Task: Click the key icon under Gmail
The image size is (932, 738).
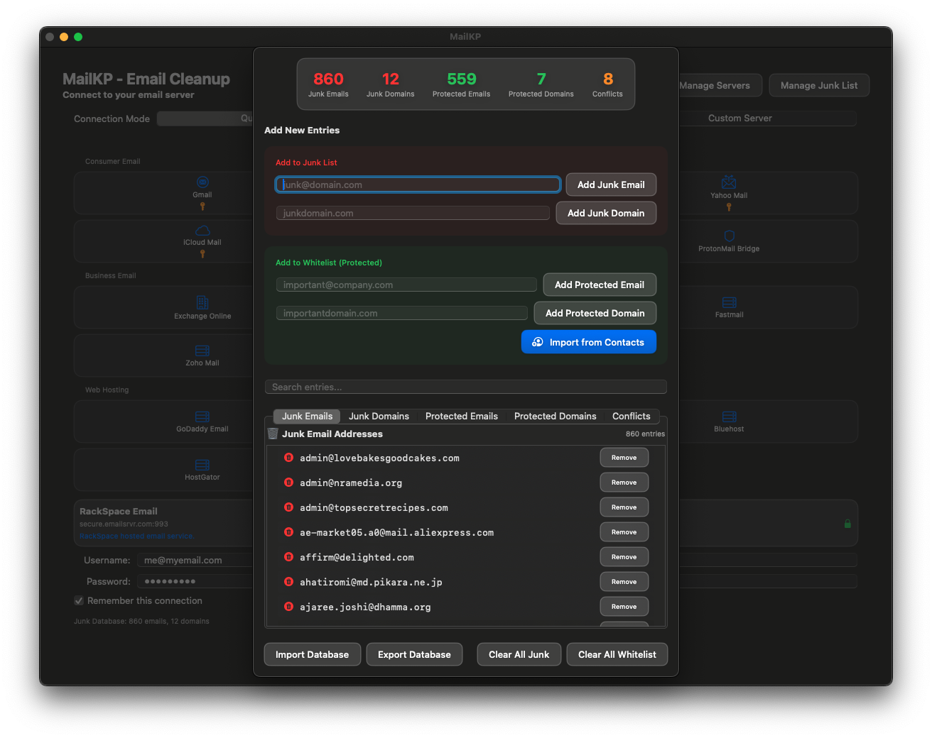Action: tap(202, 206)
